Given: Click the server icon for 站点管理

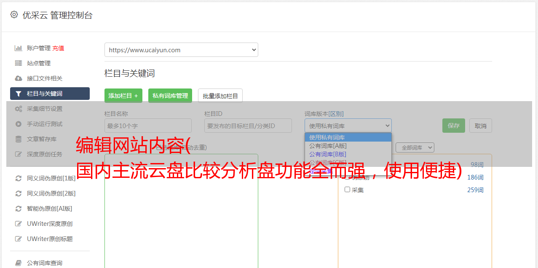Looking at the screenshot, I should 19,63.
